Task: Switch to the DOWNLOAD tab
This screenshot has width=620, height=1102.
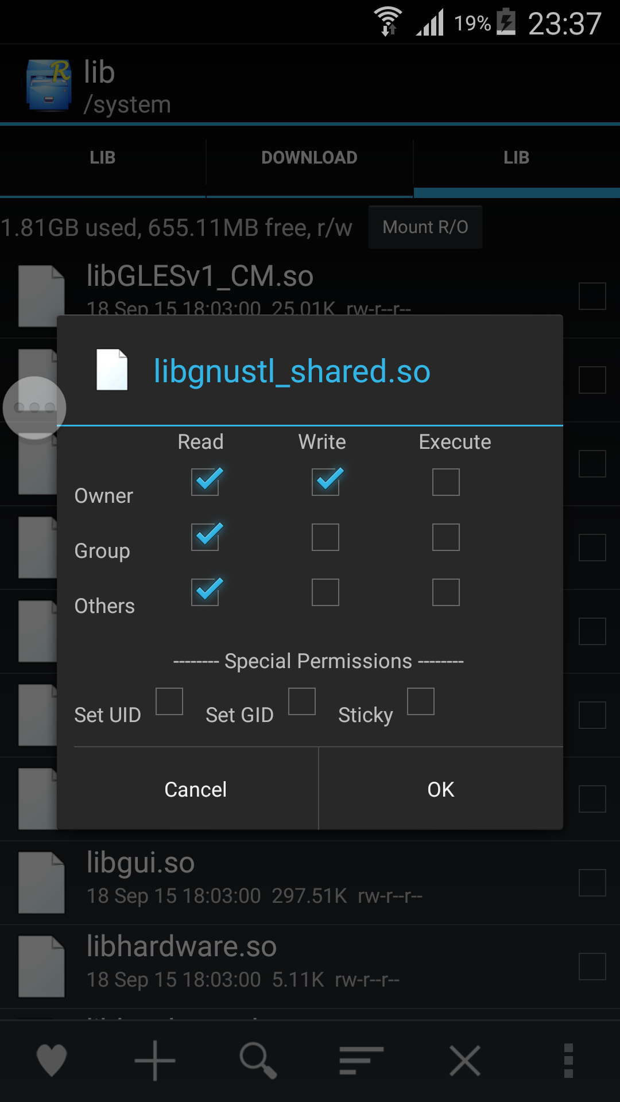Action: [309, 158]
